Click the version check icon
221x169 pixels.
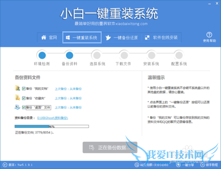coord(5,165)
